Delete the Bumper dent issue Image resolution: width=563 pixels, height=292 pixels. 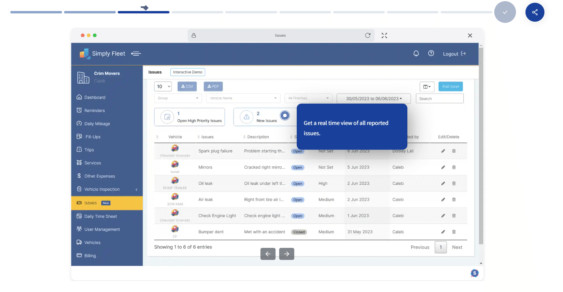tap(454, 232)
